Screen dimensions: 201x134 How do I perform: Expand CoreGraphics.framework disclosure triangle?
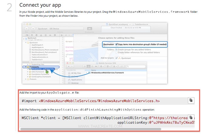[28, 77]
